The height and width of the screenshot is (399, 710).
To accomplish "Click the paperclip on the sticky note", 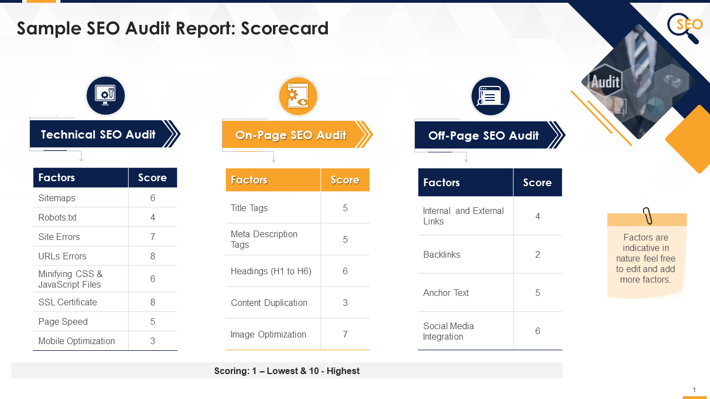I will [647, 216].
